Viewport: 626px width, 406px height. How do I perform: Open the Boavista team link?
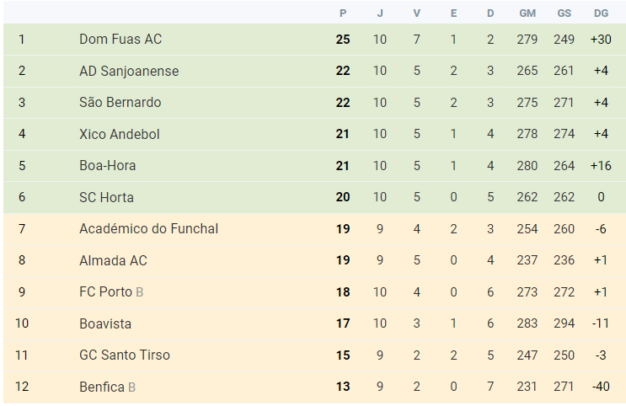[x=105, y=323]
